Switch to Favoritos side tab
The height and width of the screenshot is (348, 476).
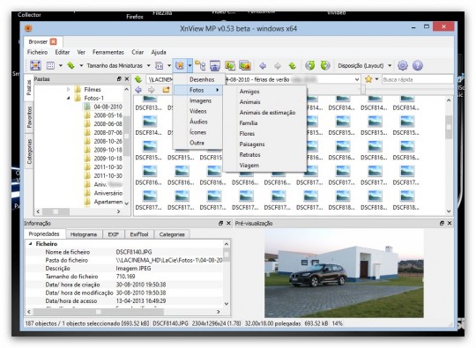(x=29, y=117)
